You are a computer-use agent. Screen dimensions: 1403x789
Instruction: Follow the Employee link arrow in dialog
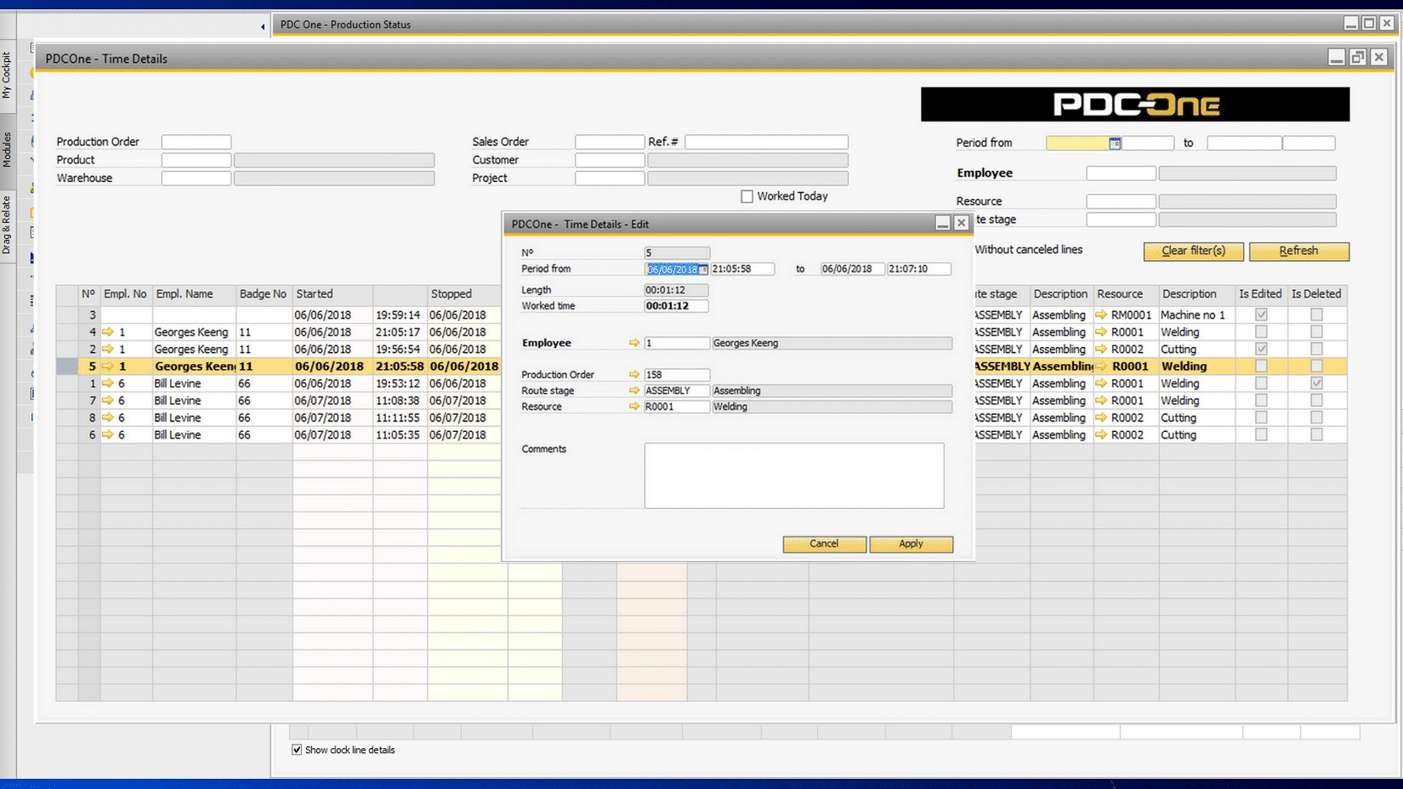point(634,343)
